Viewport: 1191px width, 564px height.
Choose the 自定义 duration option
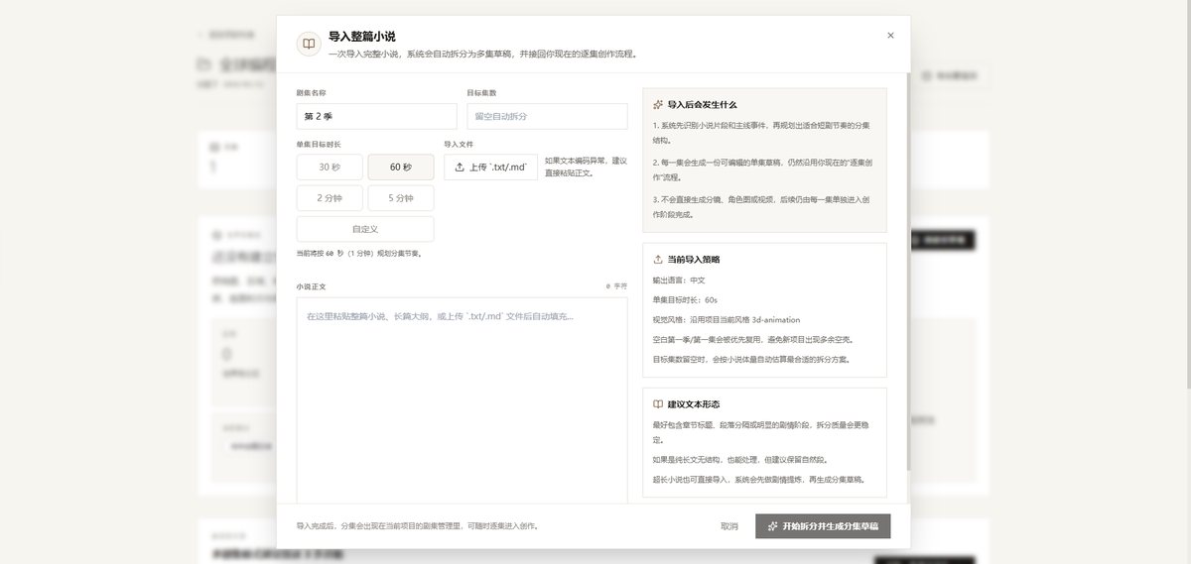364,229
